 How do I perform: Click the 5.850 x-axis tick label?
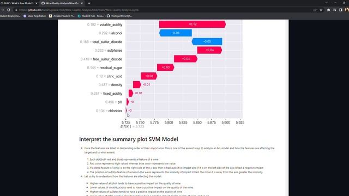tap(197, 122)
